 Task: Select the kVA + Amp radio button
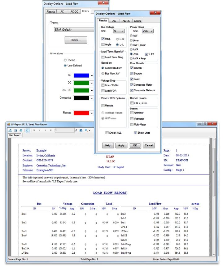pyautogui.click(x=131, y=58)
